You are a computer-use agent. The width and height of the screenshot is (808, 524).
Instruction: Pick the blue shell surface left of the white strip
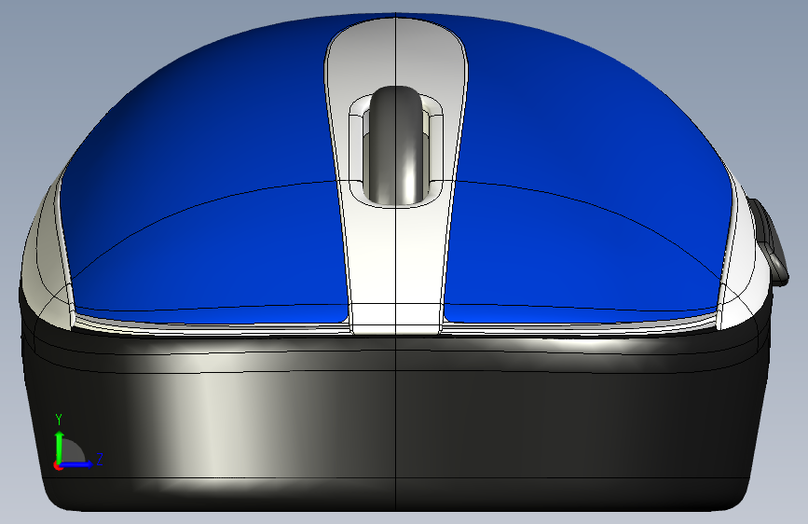point(206,171)
